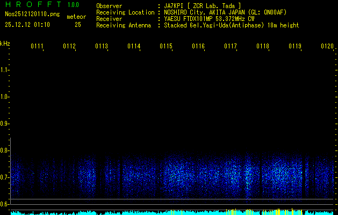The width and height of the screenshot is (338, 215).
Task: Click the 0111 time marker
Action: 37,46
